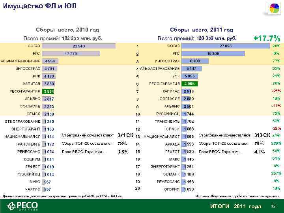
Task: Click the РГС bar labeled 17 779
Action: tap(71, 54)
